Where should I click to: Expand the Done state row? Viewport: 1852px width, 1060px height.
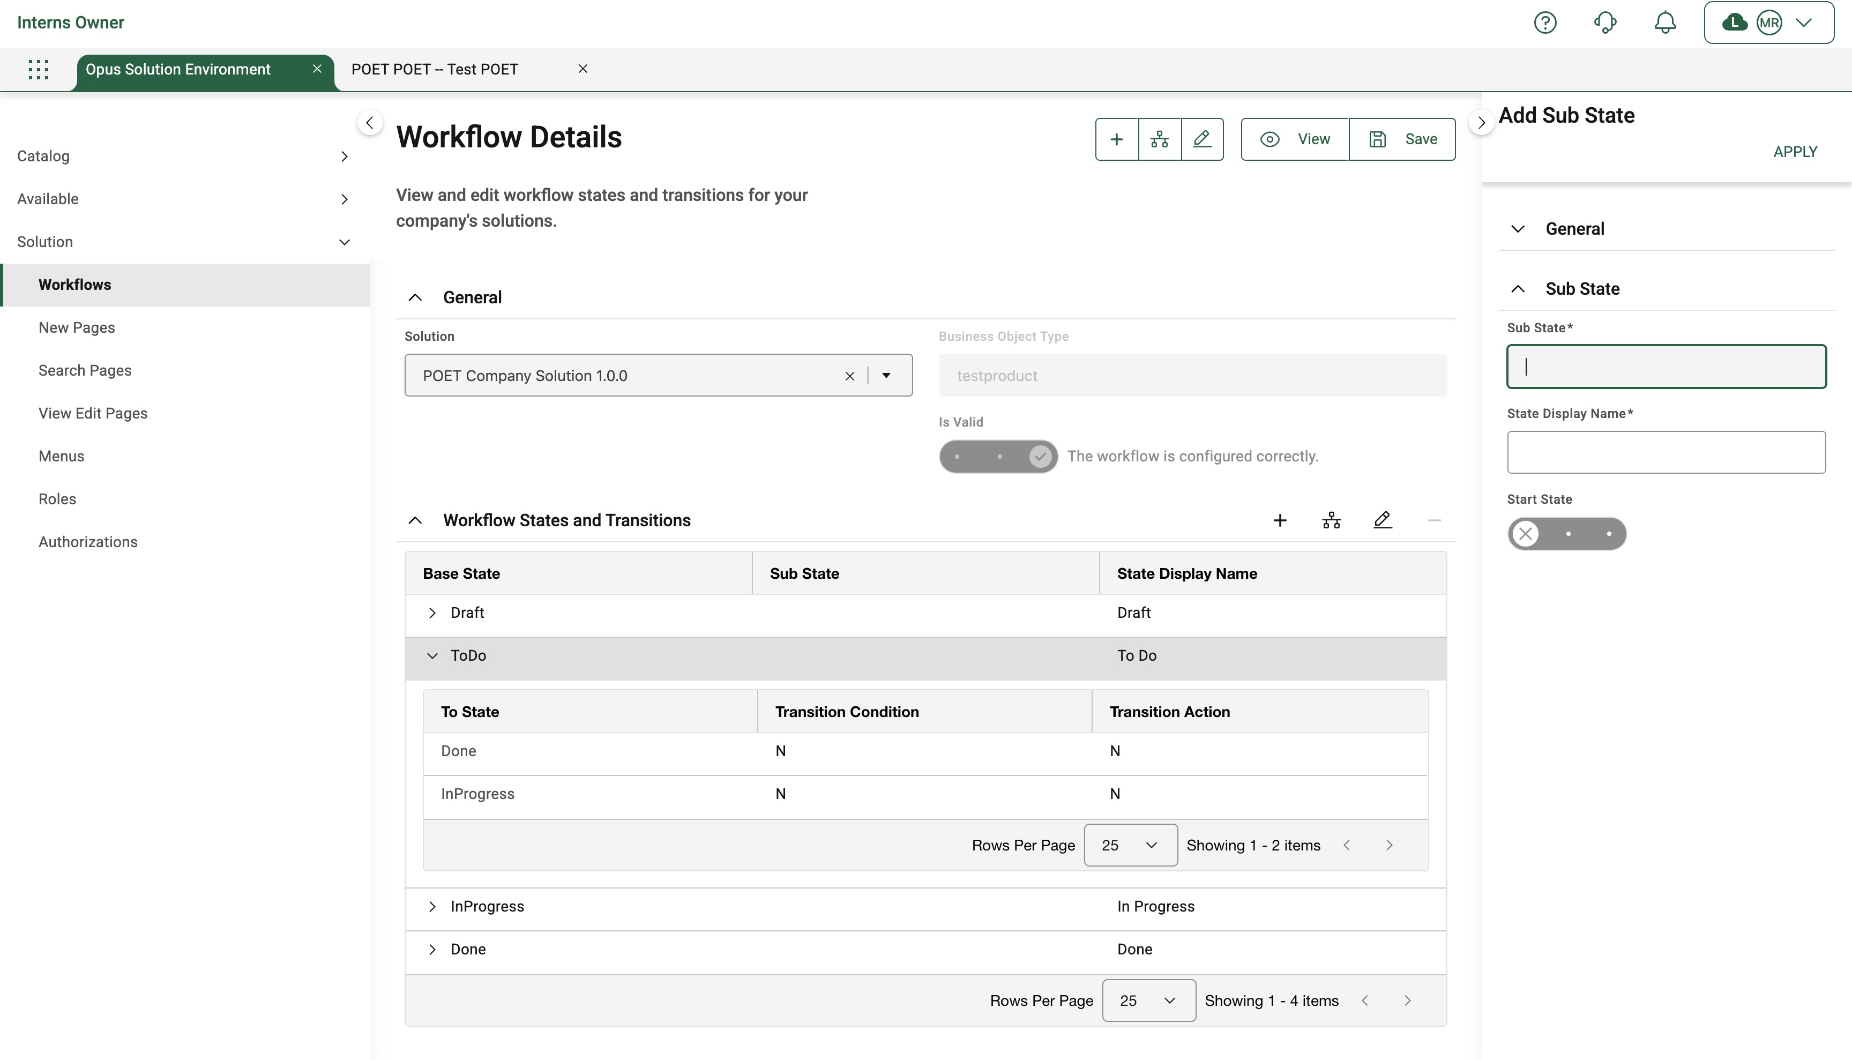coord(432,950)
